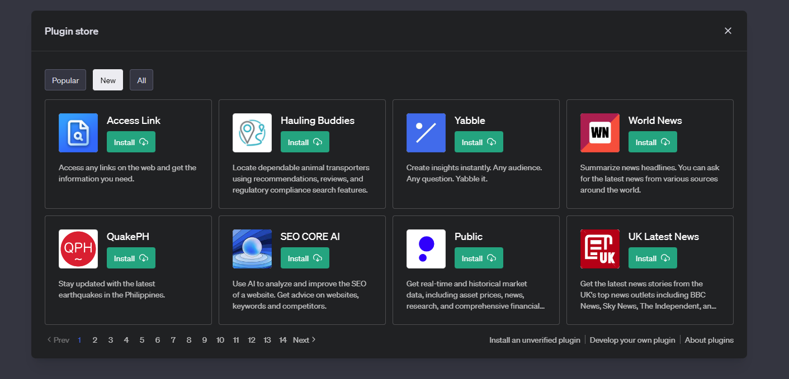Click Install an unverified plugin link
789x379 pixels.
coord(535,340)
